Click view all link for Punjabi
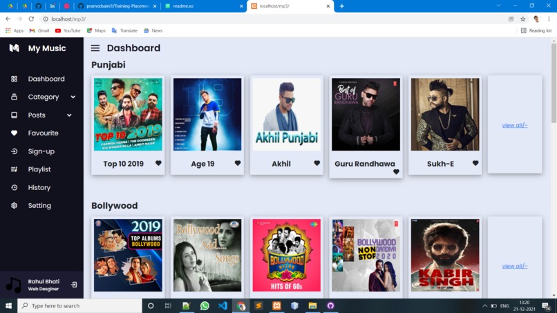The image size is (557, 313). pyautogui.click(x=515, y=125)
